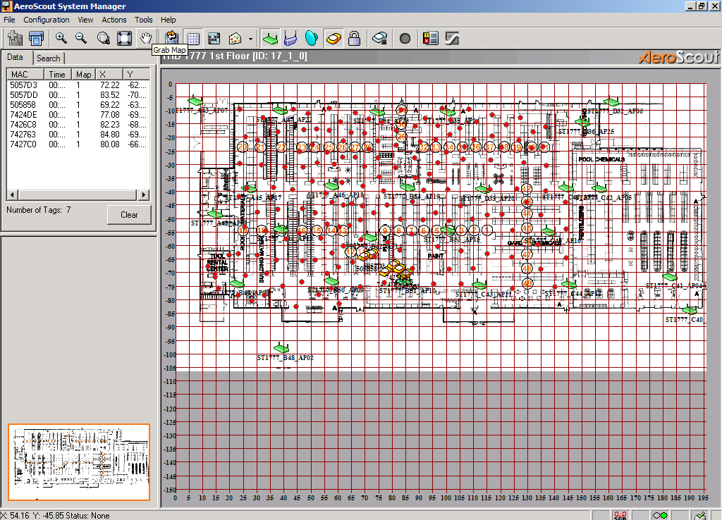This screenshot has width=722, height=520.
Task: Sort by the MAC column header
Action: tap(25, 74)
